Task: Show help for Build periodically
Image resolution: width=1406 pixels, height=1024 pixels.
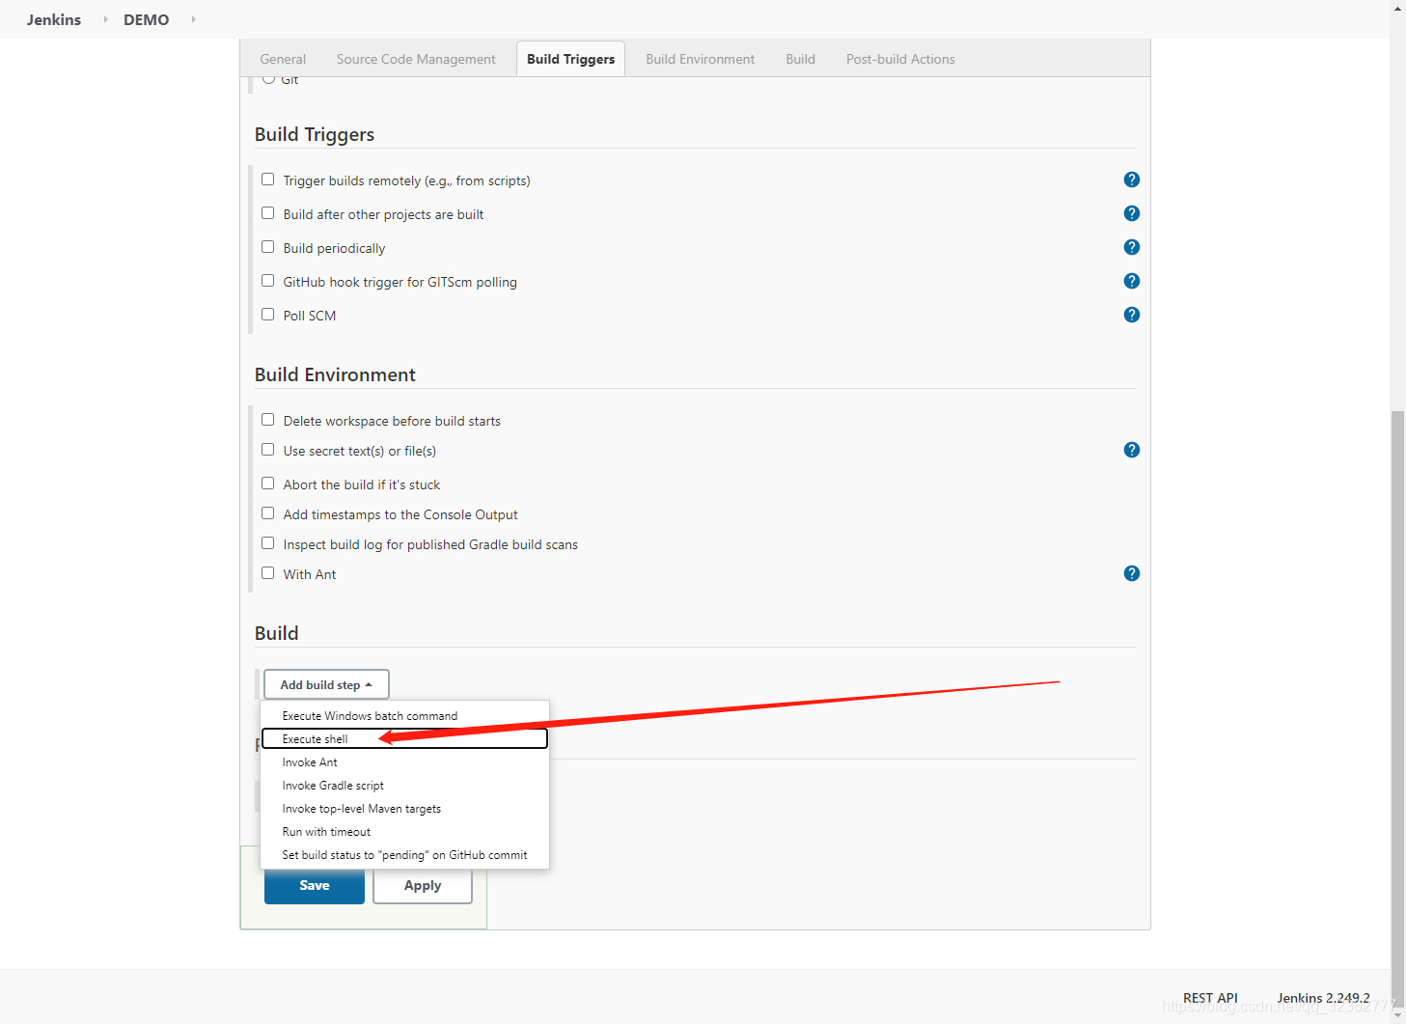Action: pyautogui.click(x=1132, y=247)
